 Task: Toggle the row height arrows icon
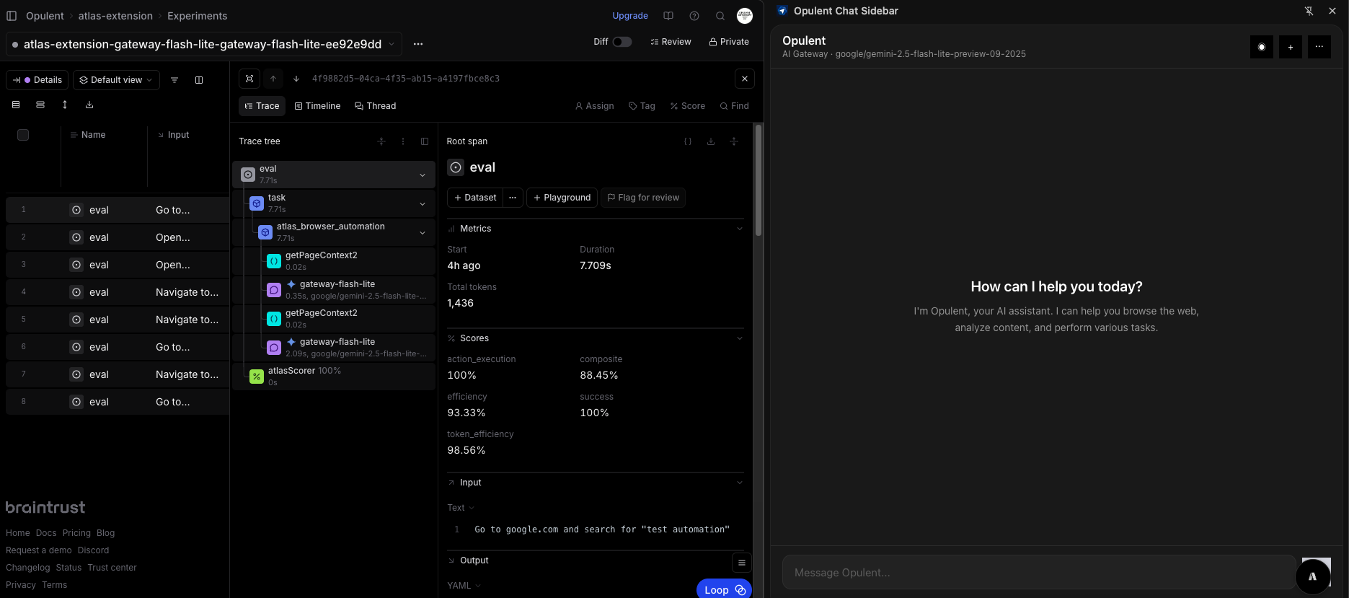(x=65, y=105)
